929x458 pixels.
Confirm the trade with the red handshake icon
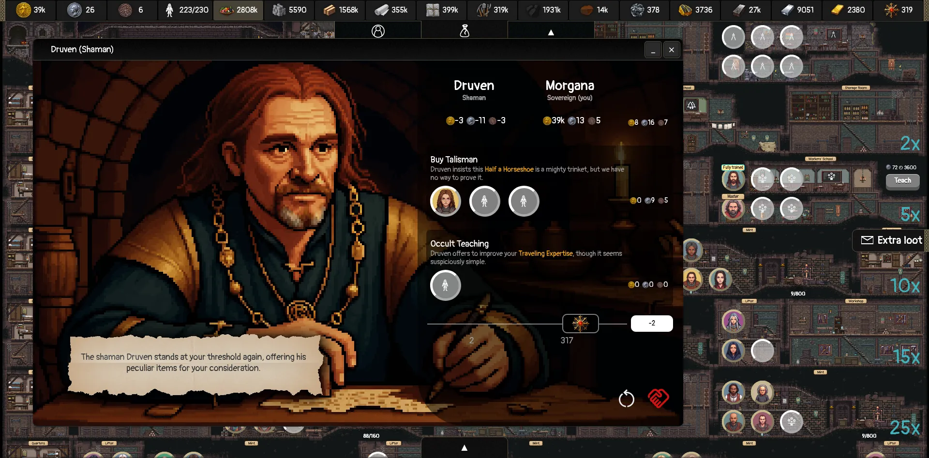[x=659, y=399]
